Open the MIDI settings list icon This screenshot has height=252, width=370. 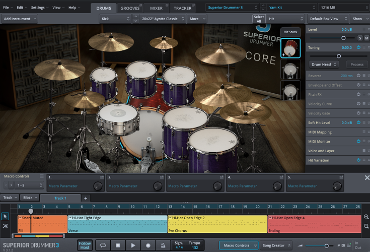(349, 245)
